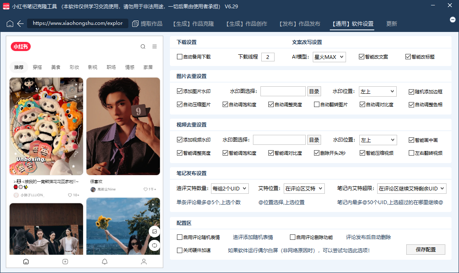Click the plus create icon in bottom navigation
The height and width of the screenshot is (273, 459).
coord(65,261)
